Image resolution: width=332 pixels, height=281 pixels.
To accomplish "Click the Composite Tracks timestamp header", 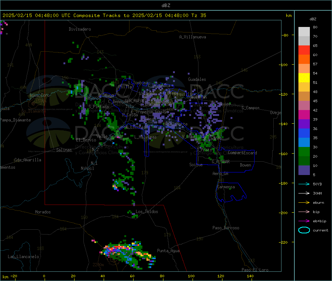I will coord(104,16).
